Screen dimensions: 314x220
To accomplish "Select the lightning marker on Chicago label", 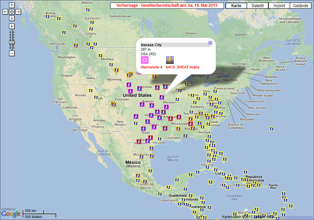I will tap(187, 85).
